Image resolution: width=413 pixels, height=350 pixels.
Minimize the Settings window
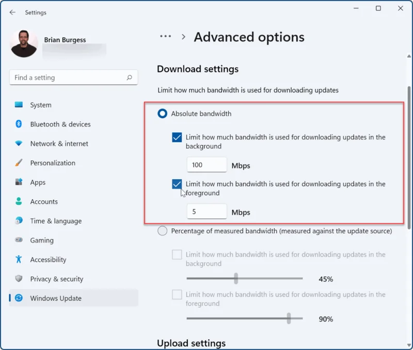coord(356,8)
